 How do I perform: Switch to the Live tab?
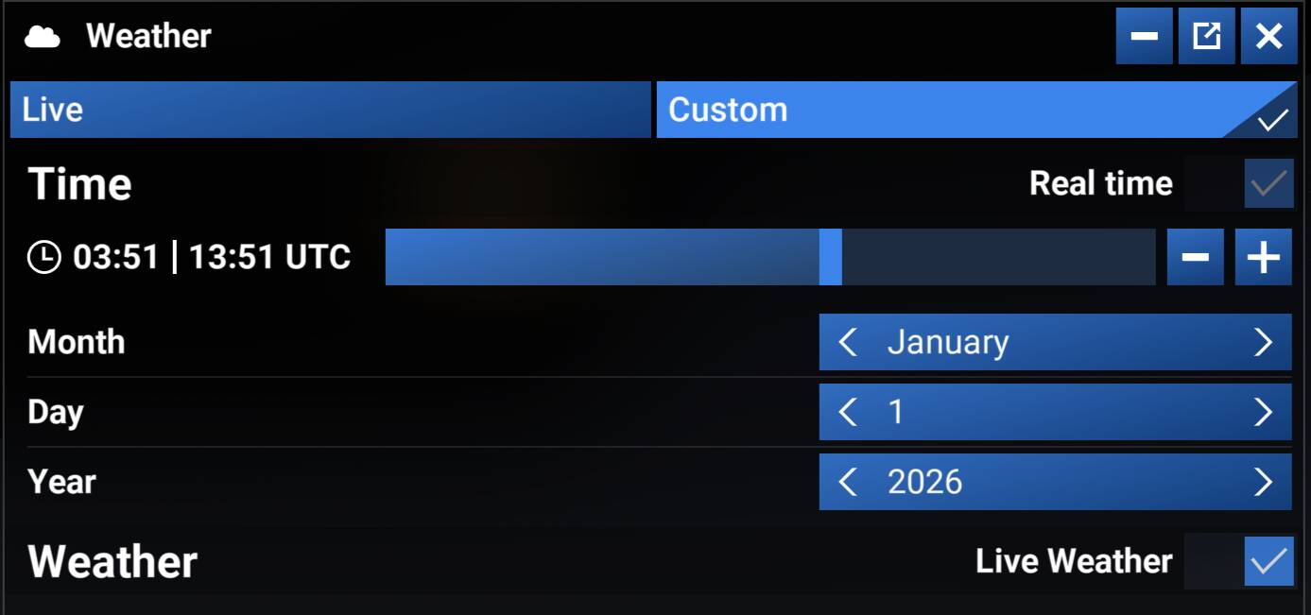click(330, 110)
